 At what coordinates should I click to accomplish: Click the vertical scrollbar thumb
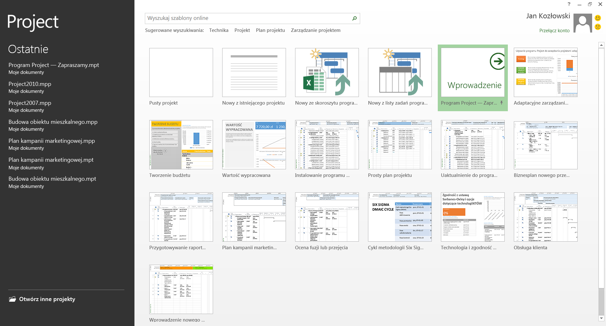pos(601,168)
